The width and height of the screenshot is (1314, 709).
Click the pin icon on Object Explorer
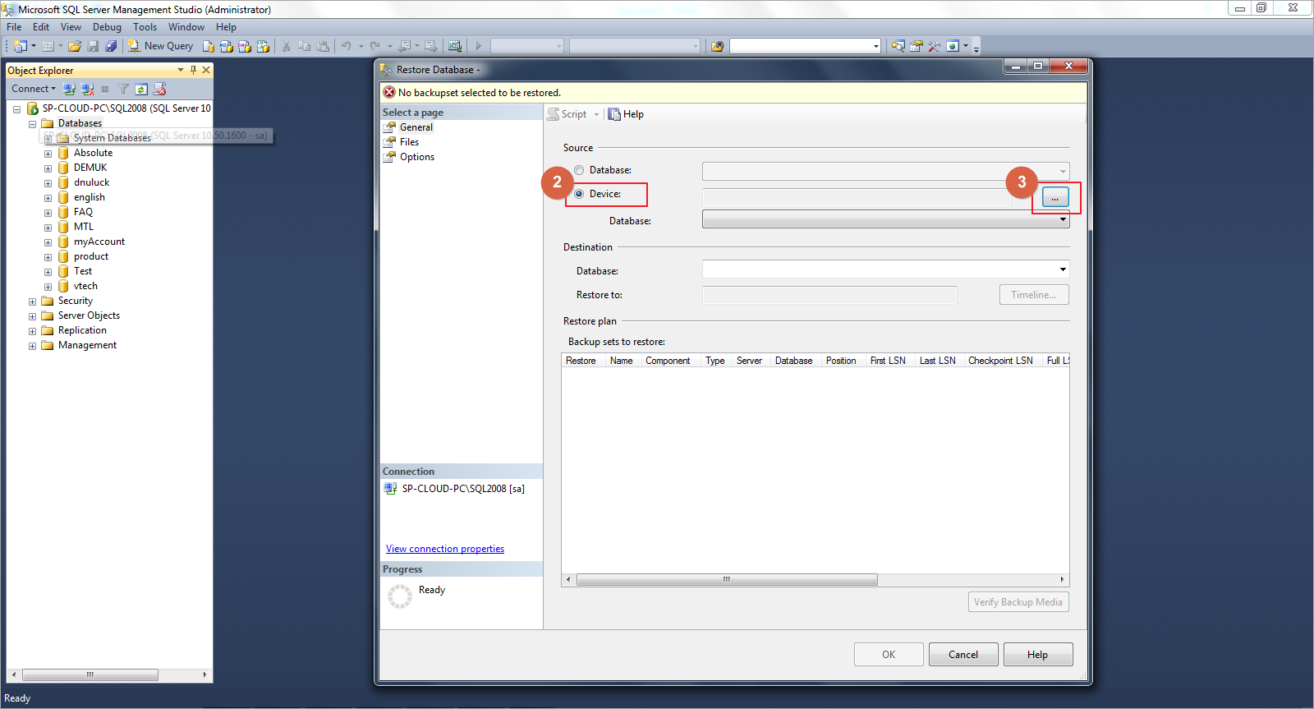194,70
